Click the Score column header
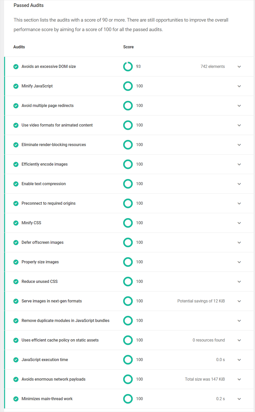The height and width of the screenshot is (412, 255). point(128,47)
